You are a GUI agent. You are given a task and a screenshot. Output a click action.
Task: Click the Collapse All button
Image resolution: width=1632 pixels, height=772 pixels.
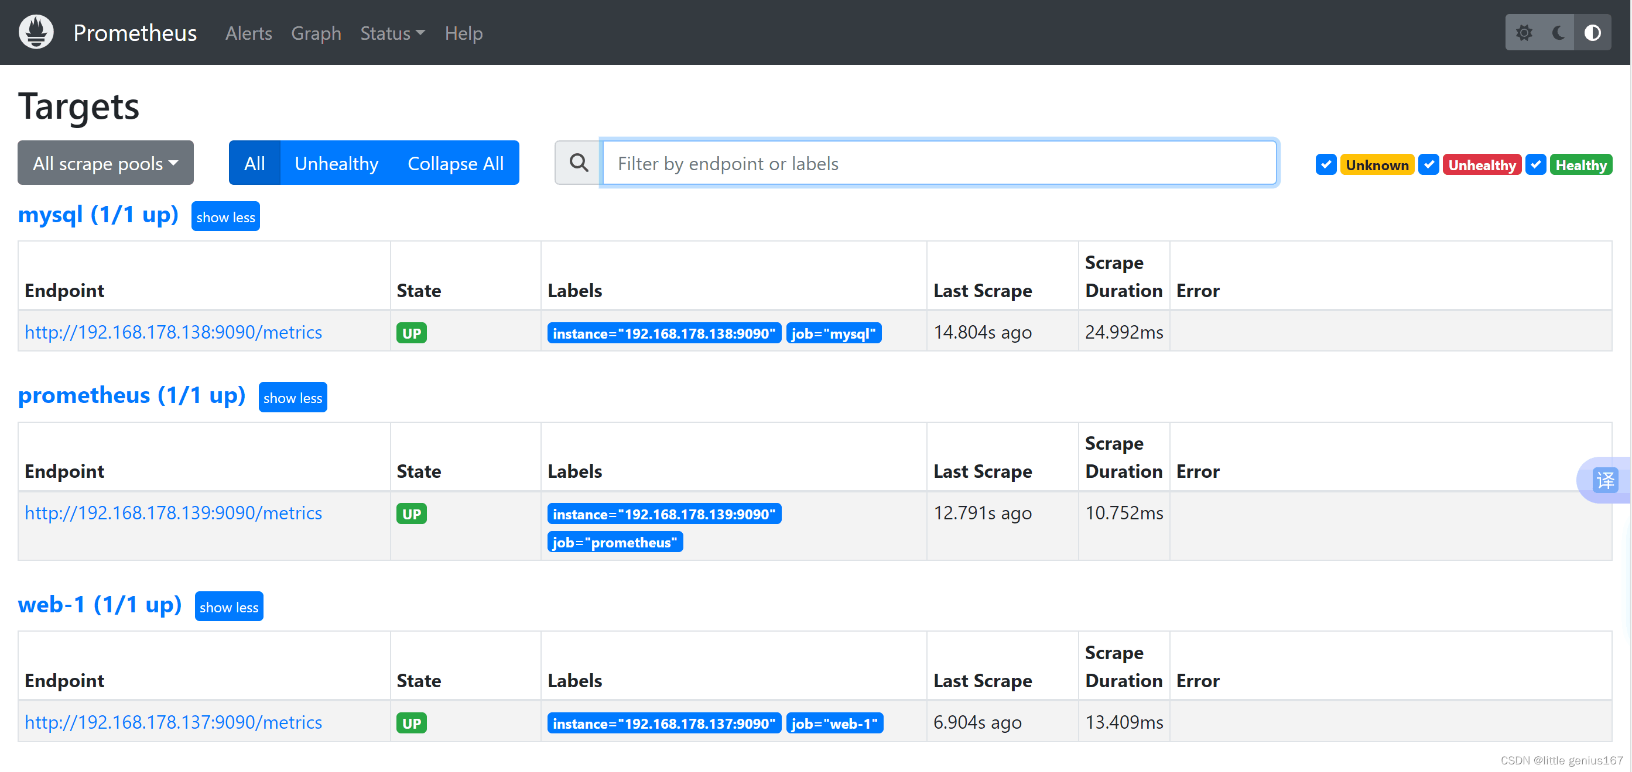point(456,163)
